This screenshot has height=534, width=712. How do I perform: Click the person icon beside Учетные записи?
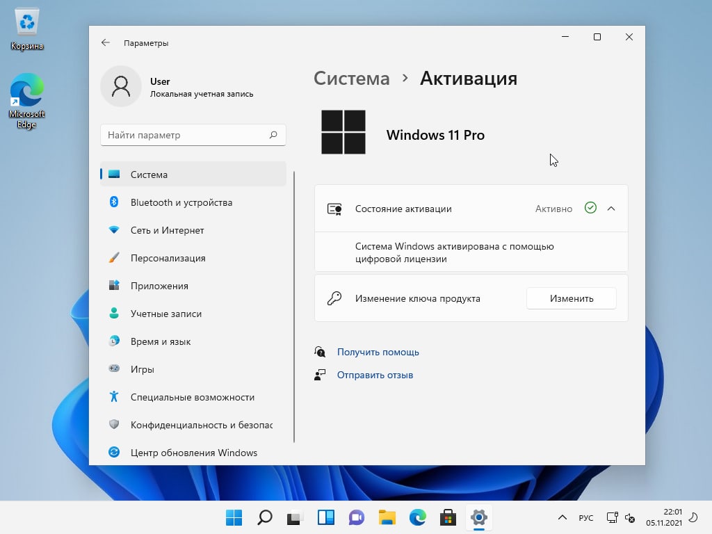pyautogui.click(x=114, y=313)
